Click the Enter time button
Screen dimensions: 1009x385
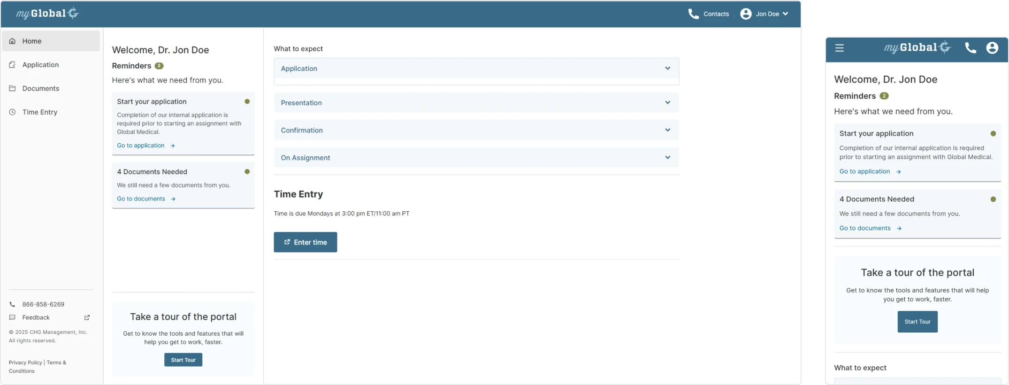click(306, 242)
